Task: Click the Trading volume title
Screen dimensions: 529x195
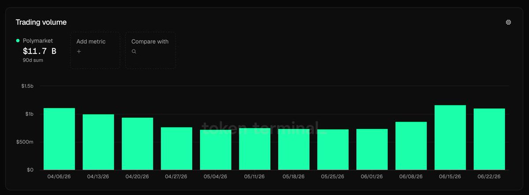Action: [x=41, y=22]
